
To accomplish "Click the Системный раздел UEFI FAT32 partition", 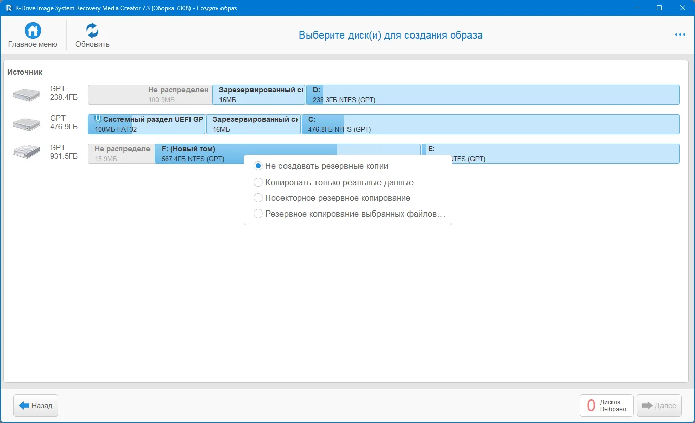I will [x=146, y=124].
